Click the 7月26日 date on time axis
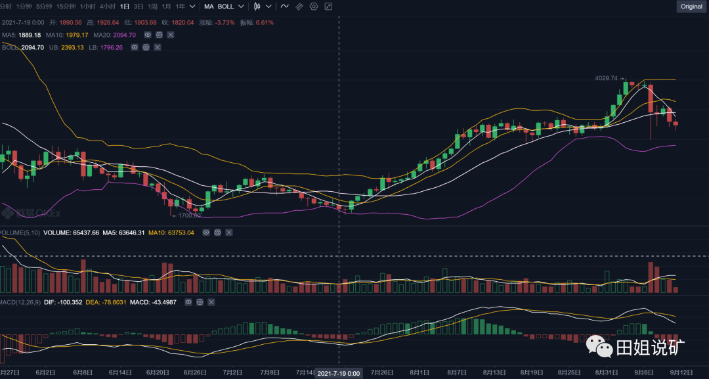This screenshot has width=709, height=379. [381, 372]
